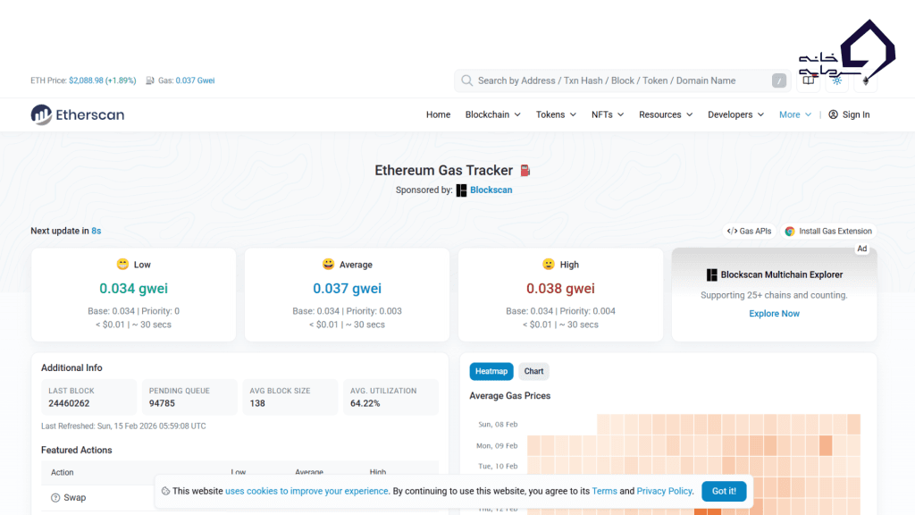Image resolution: width=915 pixels, height=515 pixels.
Task: Switch to the Heatmap view
Action: pos(491,371)
